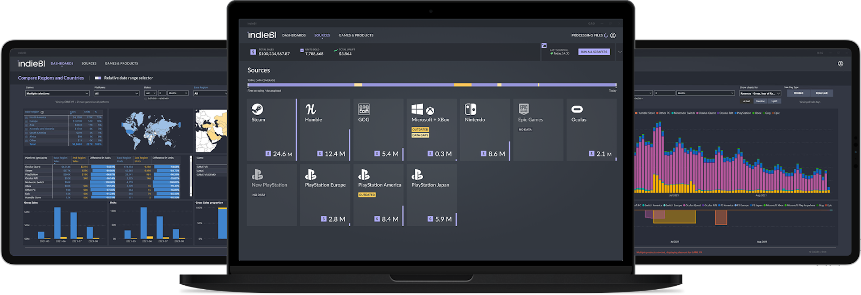Click the Oculus logo icon
The height and width of the screenshot is (295, 861).
tap(577, 109)
